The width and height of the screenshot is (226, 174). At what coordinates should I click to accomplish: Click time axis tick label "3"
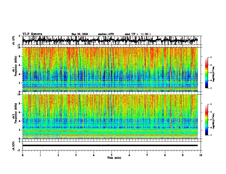[x=76, y=155]
